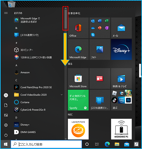The image size is (142, 149).
Task: Open the 映画 & テレビ tile
Action: [x=121, y=78]
